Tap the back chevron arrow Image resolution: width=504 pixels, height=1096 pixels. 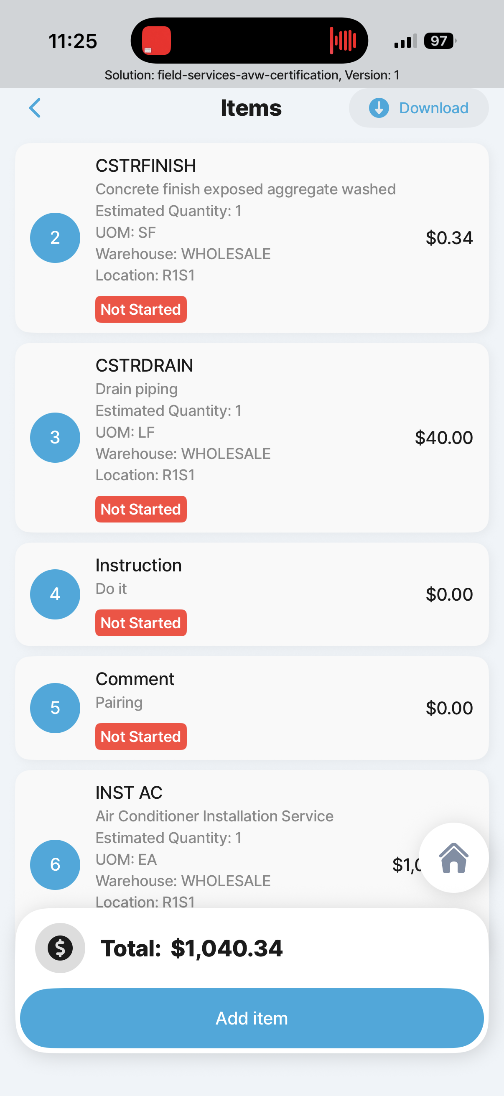[x=35, y=108]
